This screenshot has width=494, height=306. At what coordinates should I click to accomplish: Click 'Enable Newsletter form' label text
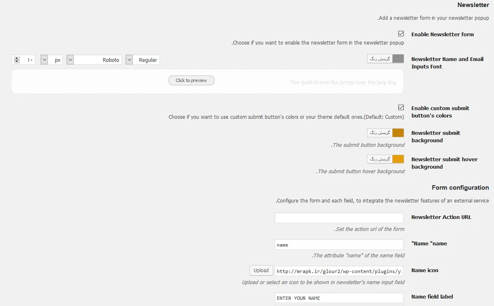click(x=442, y=34)
